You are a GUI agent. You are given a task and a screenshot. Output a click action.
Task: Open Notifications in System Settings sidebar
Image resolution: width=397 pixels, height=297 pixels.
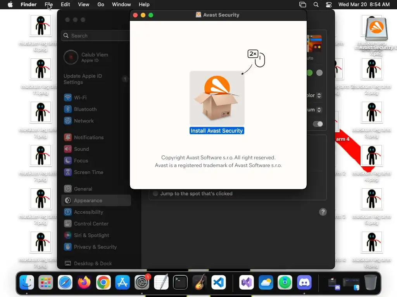pyautogui.click(x=96, y=137)
